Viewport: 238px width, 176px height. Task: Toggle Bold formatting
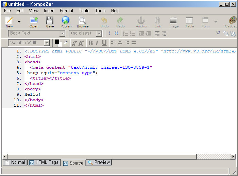[91, 43]
